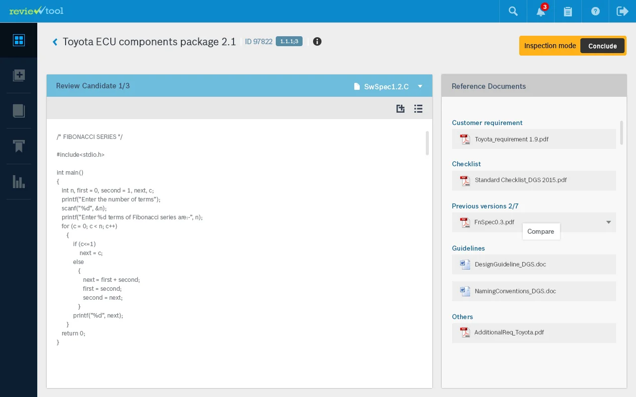Click the Checklist section heading
The width and height of the screenshot is (636, 397).
point(466,164)
